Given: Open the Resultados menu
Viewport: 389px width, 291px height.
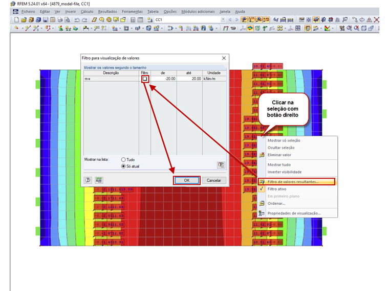Looking at the screenshot, I should pyautogui.click(x=107, y=11).
